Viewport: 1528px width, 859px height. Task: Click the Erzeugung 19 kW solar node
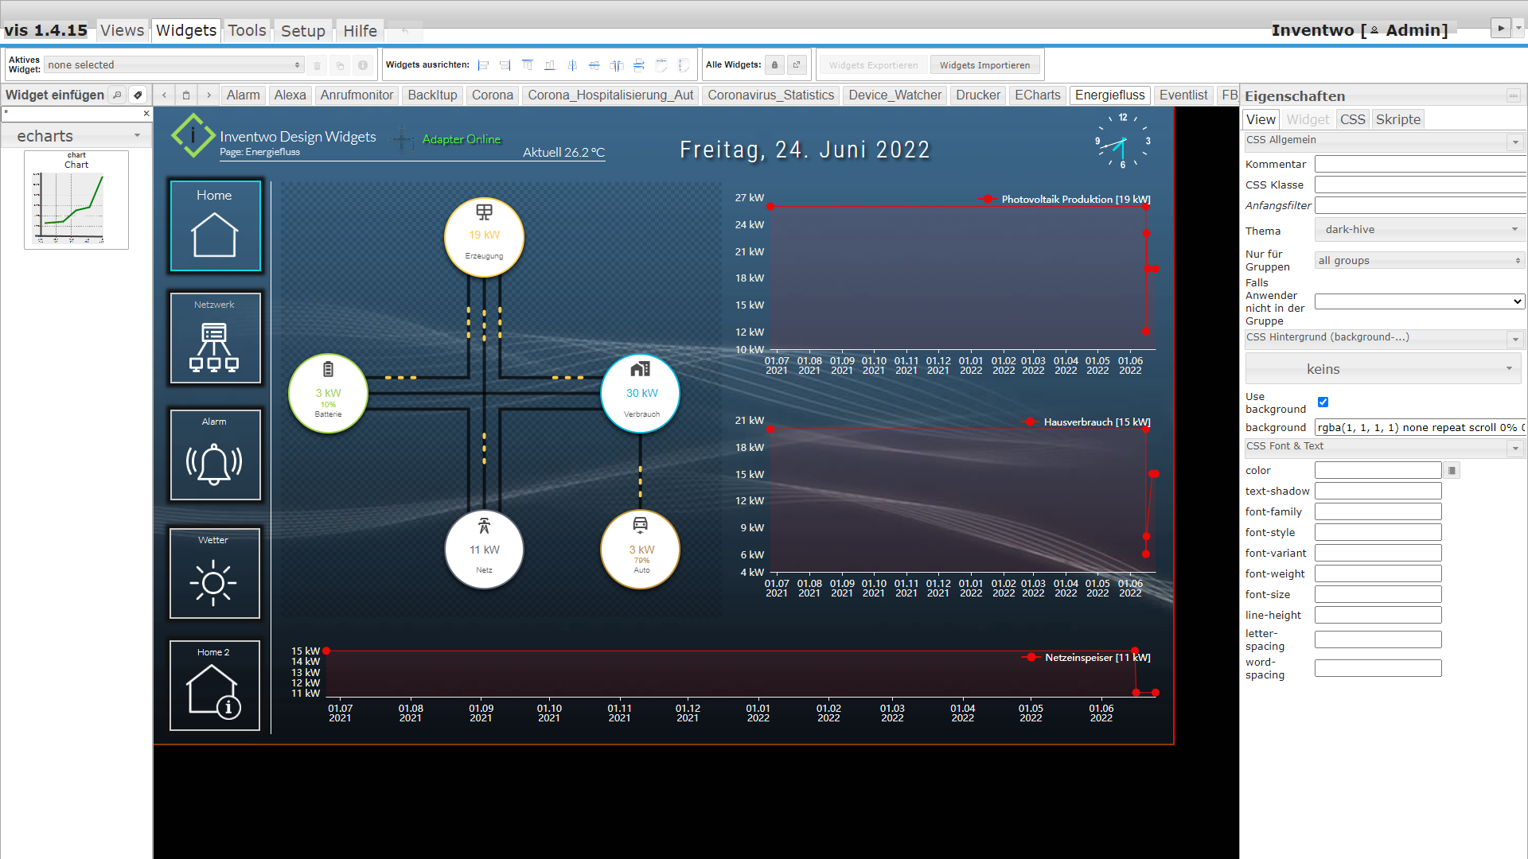[484, 237]
